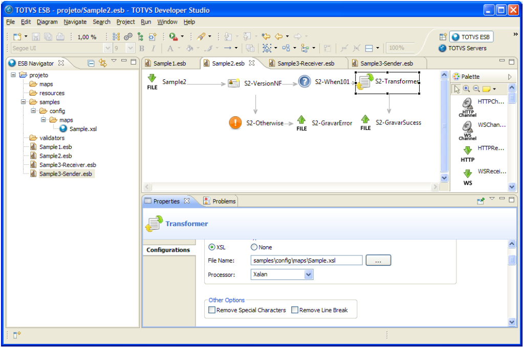Select the S2-GravarError FILE sender icon

(x=301, y=123)
